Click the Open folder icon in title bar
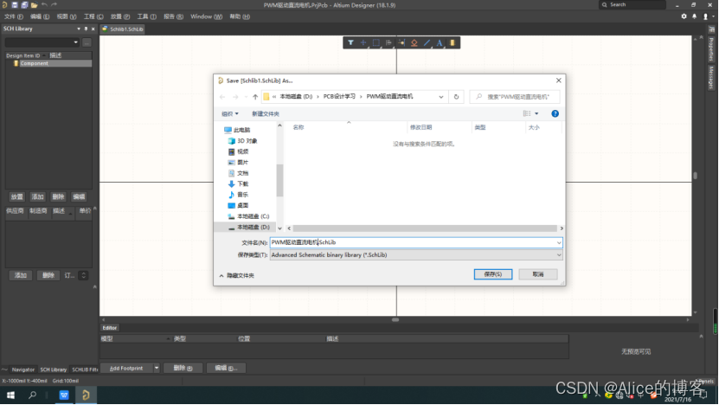This screenshot has height=405, width=719. coord(34,5)
